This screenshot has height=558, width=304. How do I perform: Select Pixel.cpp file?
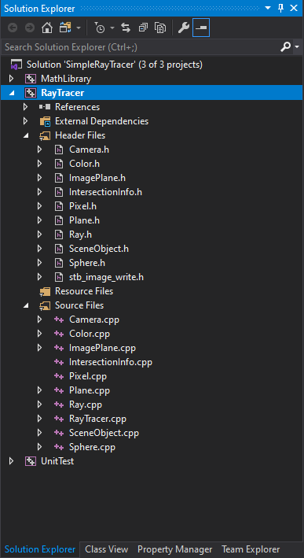88,376
